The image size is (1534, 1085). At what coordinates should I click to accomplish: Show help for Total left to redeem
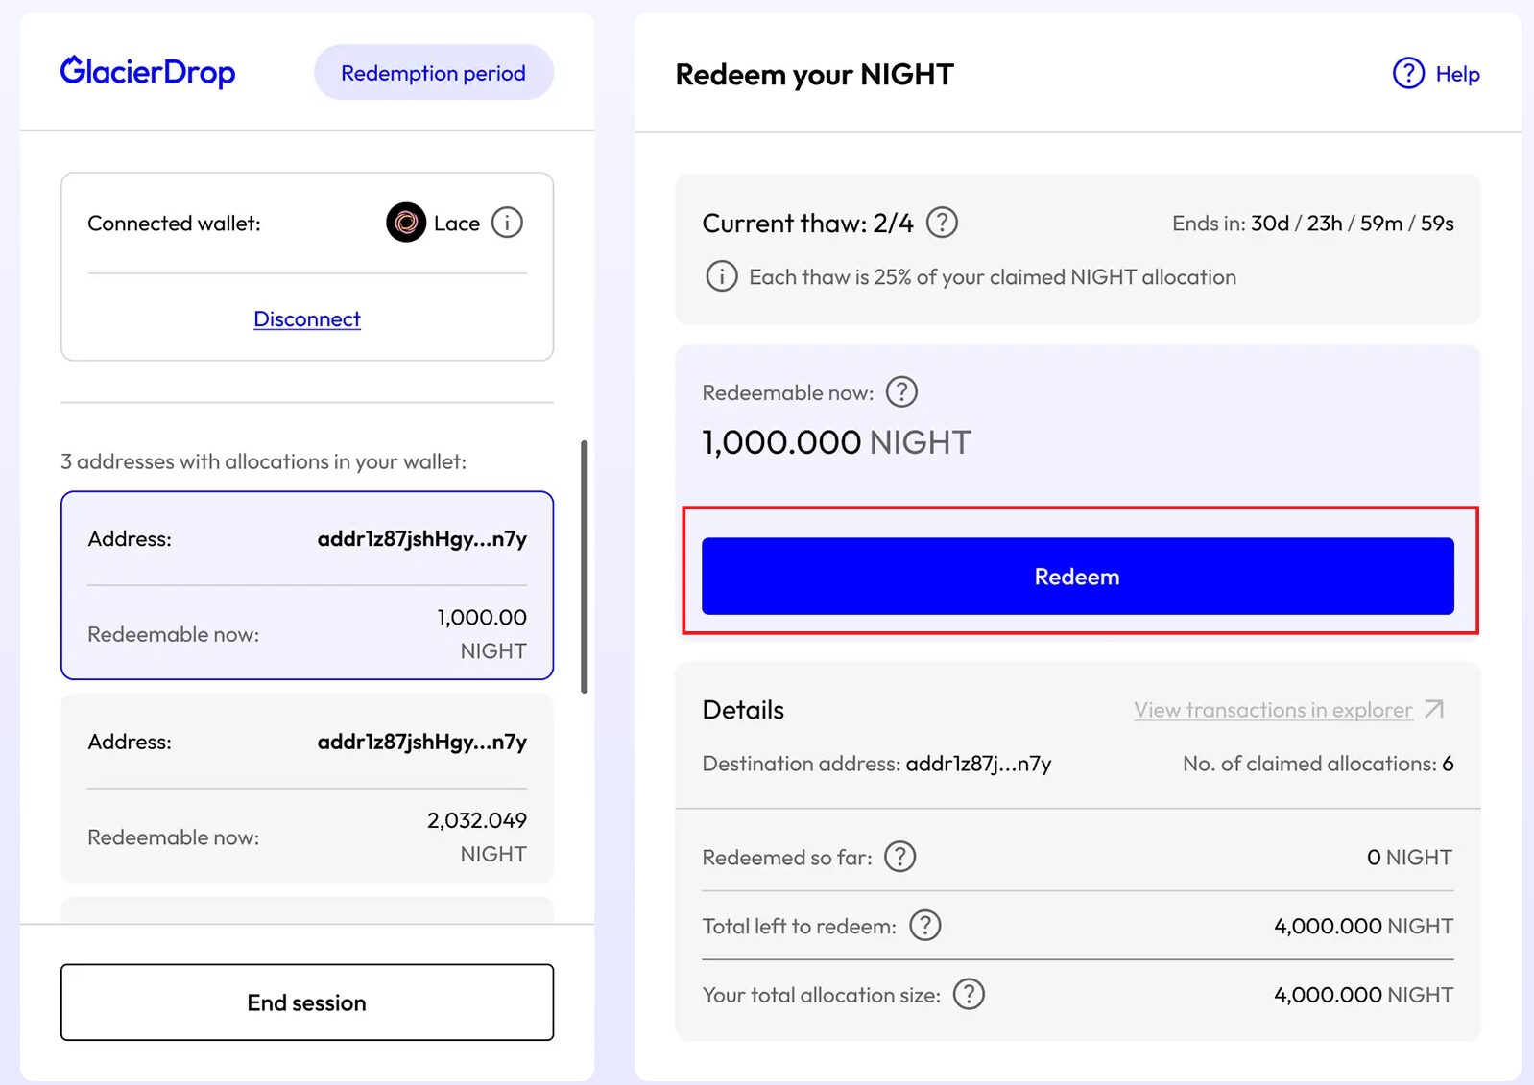[924, 925]
